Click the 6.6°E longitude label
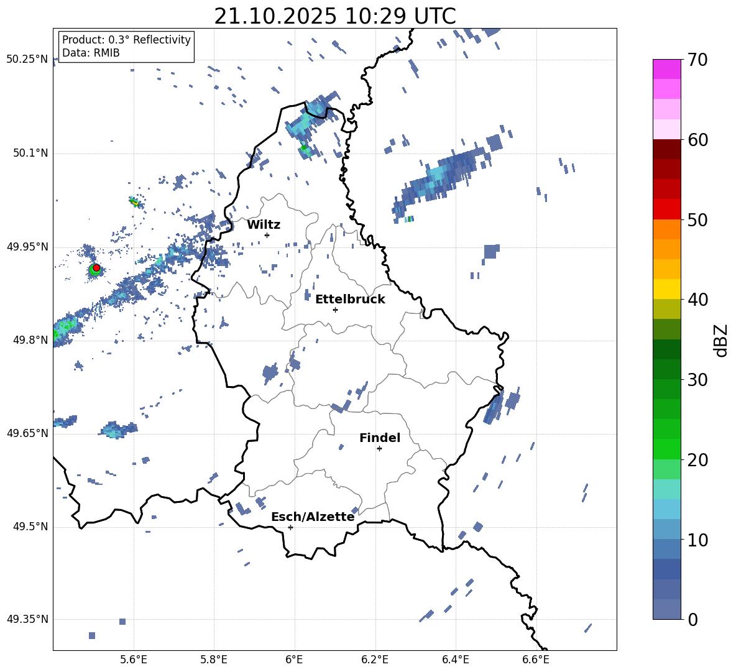 coord(536,660)
